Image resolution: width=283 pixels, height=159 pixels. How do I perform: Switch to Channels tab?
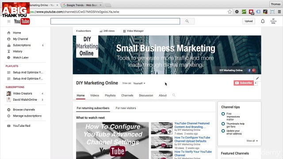127,95
